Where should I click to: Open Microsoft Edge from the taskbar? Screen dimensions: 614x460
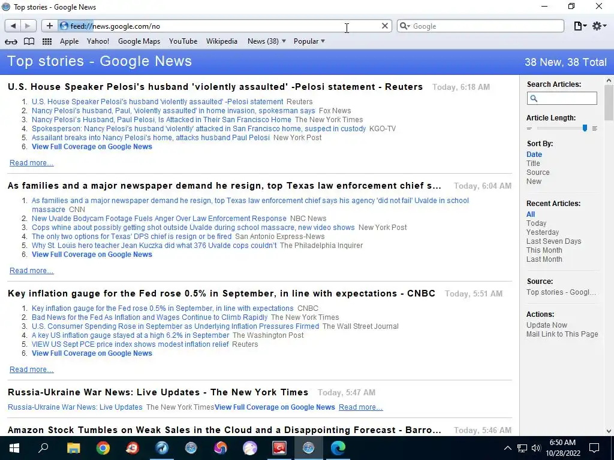point(338,448)
